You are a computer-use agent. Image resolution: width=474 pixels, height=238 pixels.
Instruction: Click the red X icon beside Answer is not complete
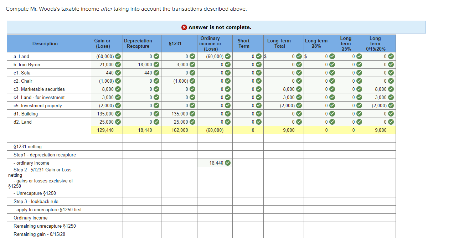click(x=184, y=27)
